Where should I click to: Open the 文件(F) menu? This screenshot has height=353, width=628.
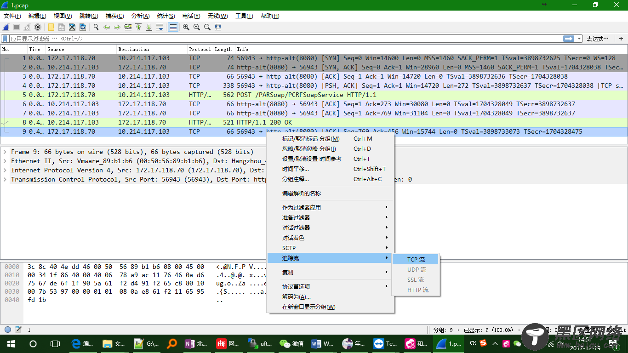(x=12, y=16)
